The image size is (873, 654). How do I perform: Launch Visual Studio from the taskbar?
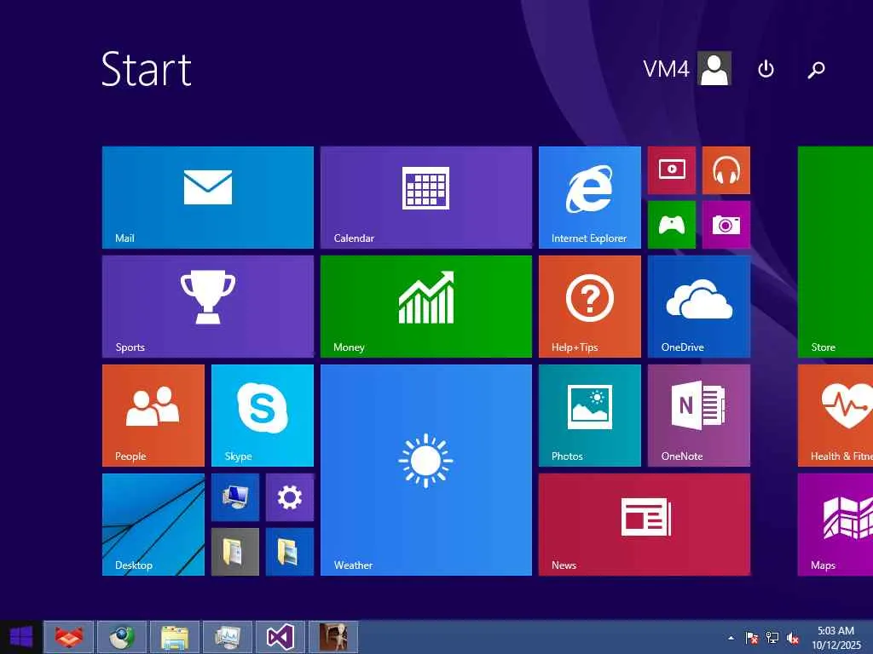coord(280,637)
